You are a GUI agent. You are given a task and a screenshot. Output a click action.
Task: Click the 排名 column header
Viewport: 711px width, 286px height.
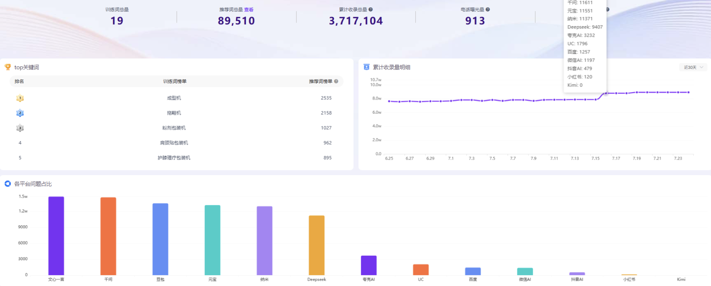[19, 81]
